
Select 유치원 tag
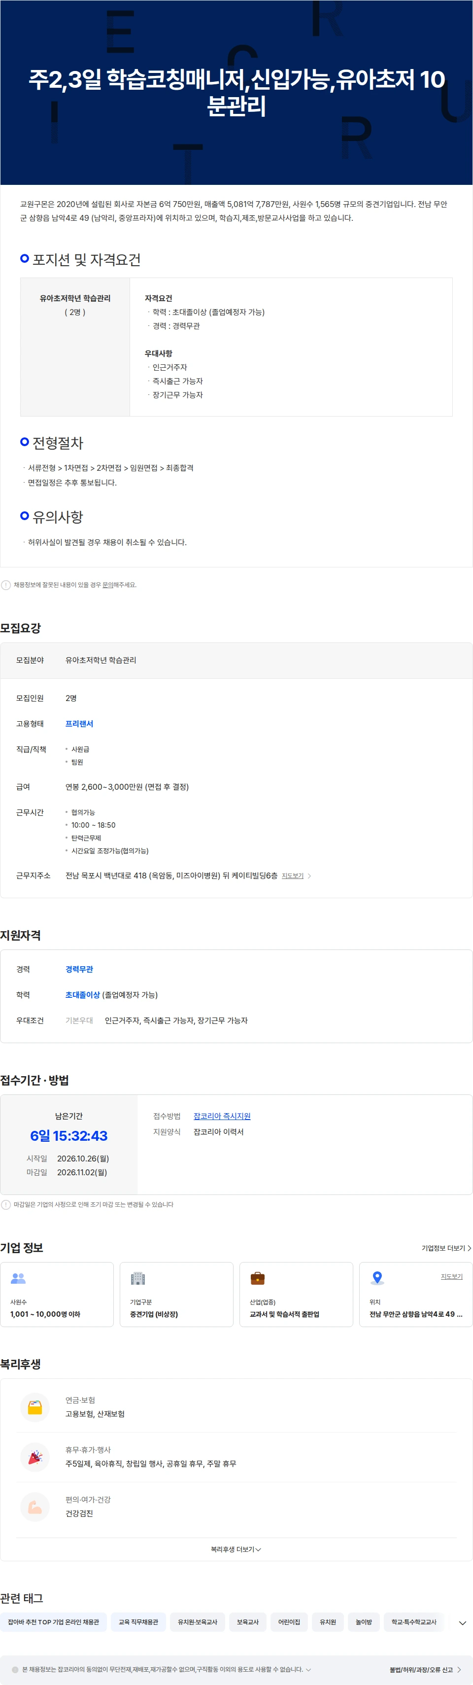pyautogui.click(x=327, y=1622)
